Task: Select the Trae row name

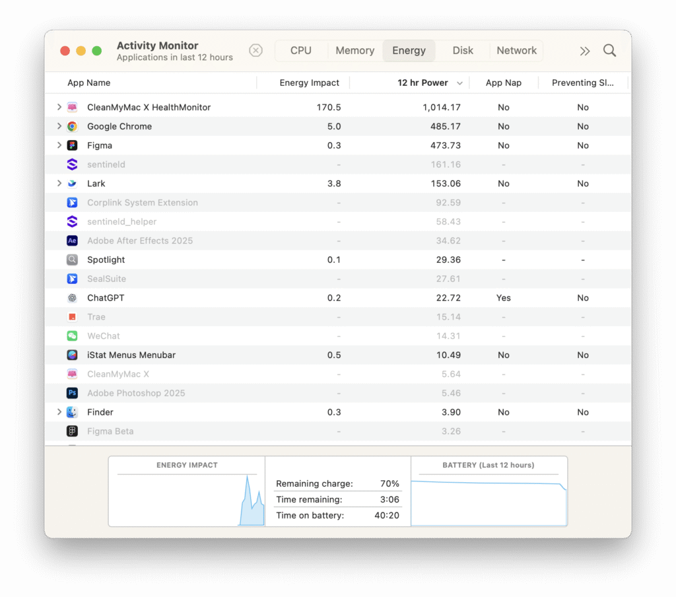Action: 96,316
